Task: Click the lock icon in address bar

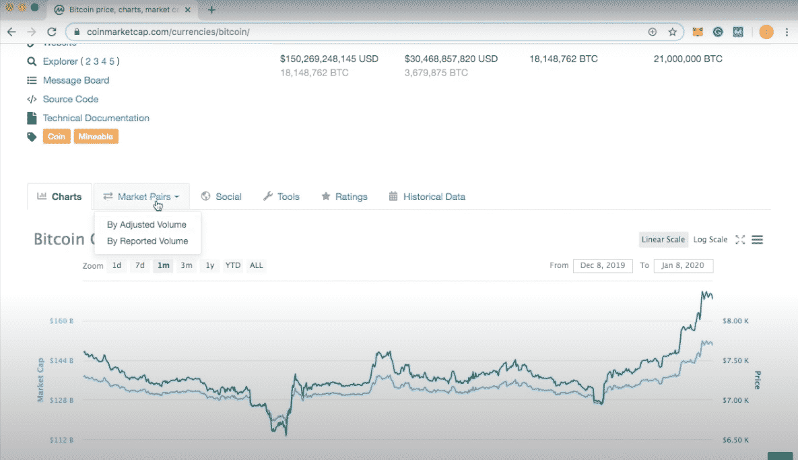Action: click(x=77, y=32)
